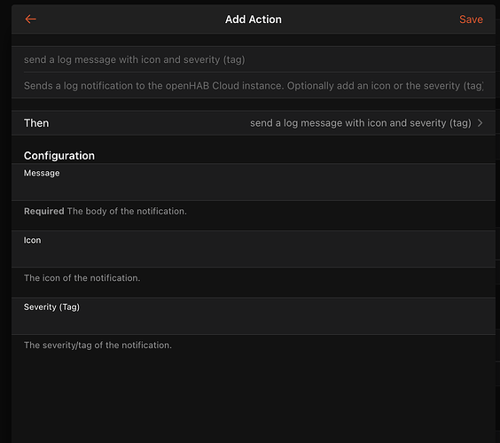Image resolution: width=500 pixels, height=443 pixels.
Task: Go back using the orange arrow
Action: (x=31, y=19)
